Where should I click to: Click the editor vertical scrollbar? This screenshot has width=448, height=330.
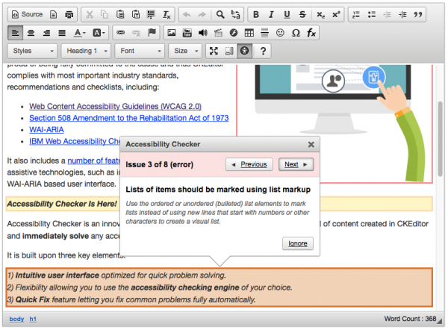(441, 139)
